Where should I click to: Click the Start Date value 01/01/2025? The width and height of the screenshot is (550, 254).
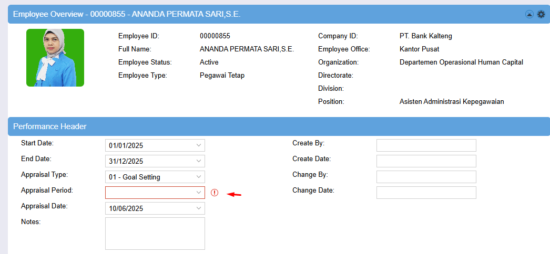tap(126, 145)
